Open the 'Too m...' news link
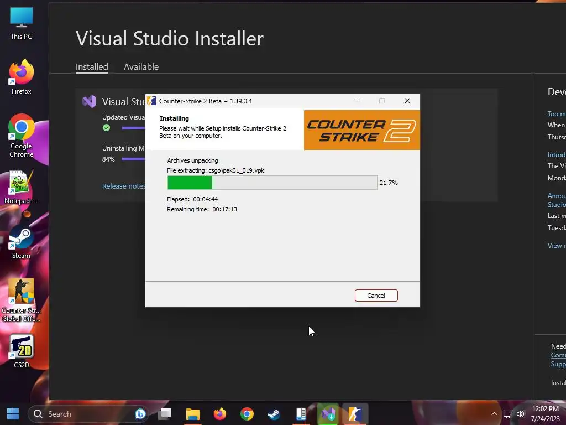The height and width of the screenshot is (425, 566). (x=556, y=114)
